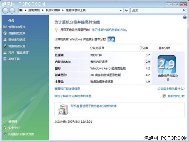This screenshot has height=142, width=189.
Task: Click the large 2.9 base score badge
Action: click(x=167, y=64)
